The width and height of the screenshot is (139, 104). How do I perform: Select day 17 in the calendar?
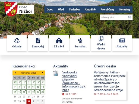[29, 92]
